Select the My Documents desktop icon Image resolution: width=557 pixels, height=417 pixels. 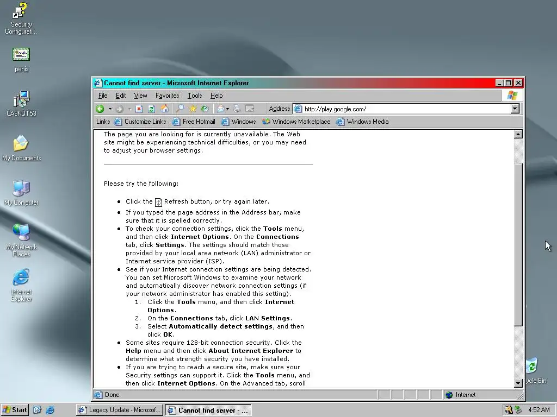coord(21,148)
